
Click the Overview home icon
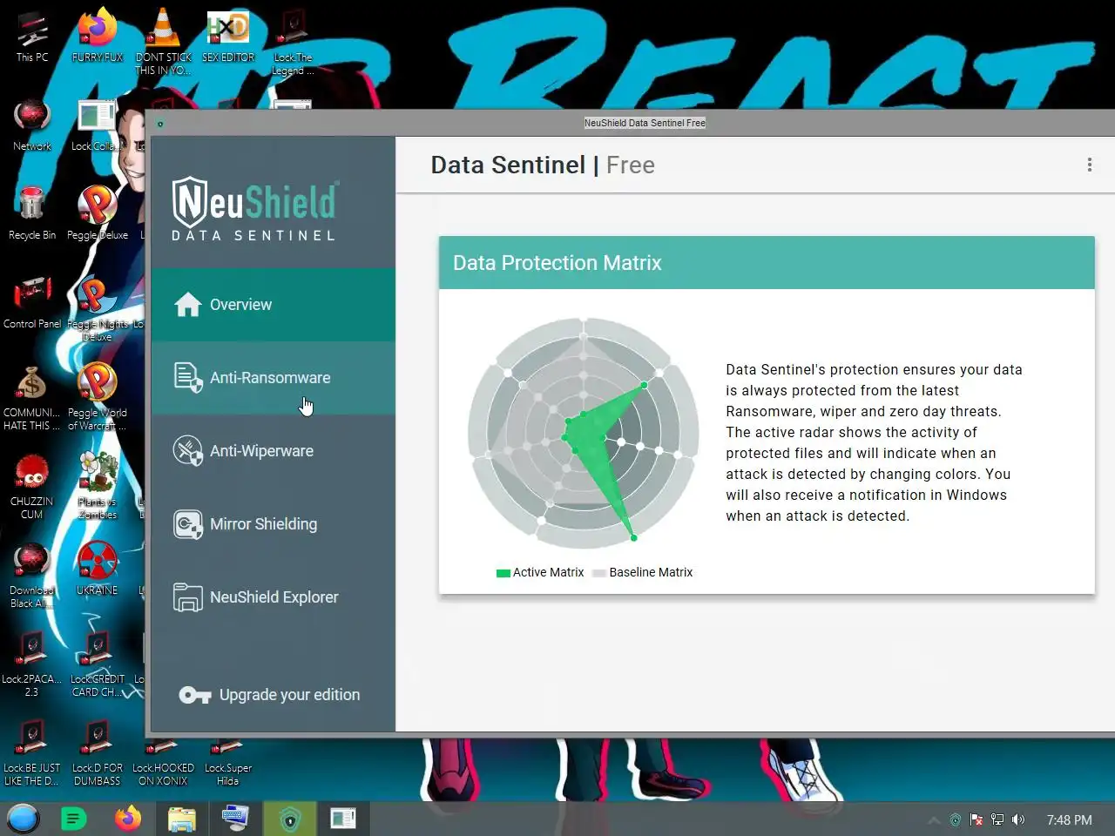187,304
